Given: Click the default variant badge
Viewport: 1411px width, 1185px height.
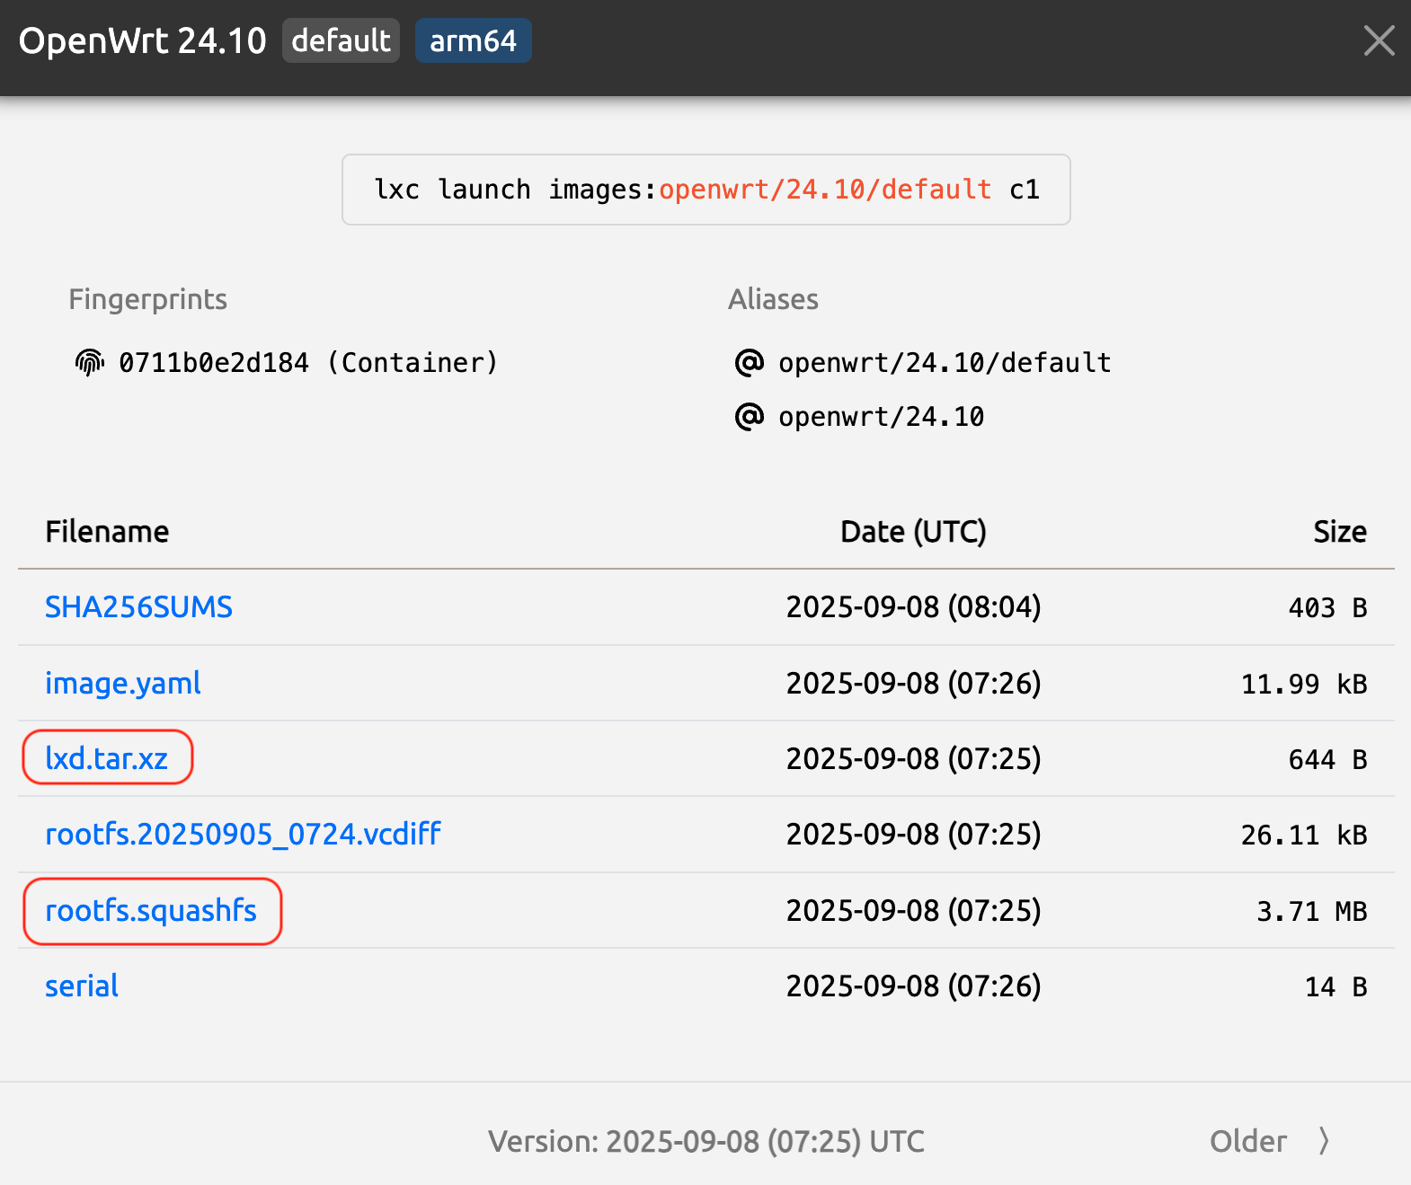Looking at the screenshot, I should [x=341, y=41].
